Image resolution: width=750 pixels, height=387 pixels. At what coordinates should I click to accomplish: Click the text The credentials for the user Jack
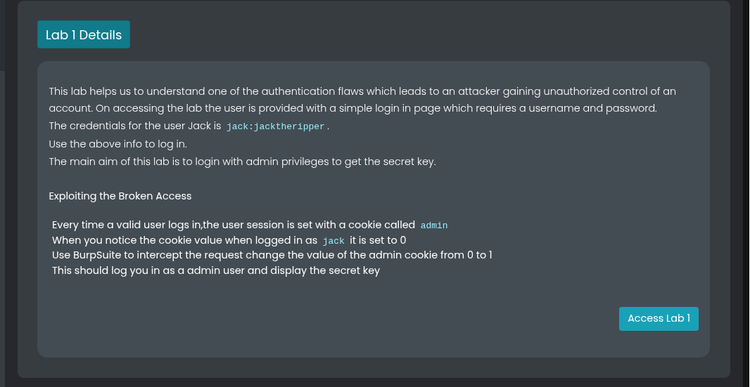click(135, 126)
